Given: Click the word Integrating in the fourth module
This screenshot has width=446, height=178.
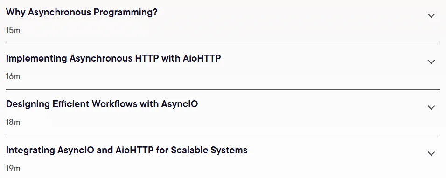Looking at the screenshot, I should 30,151.
